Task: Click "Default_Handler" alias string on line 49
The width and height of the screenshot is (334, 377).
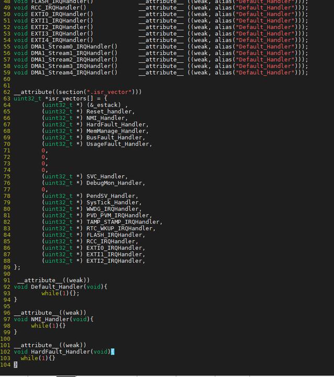Action: tap(266, 8)
